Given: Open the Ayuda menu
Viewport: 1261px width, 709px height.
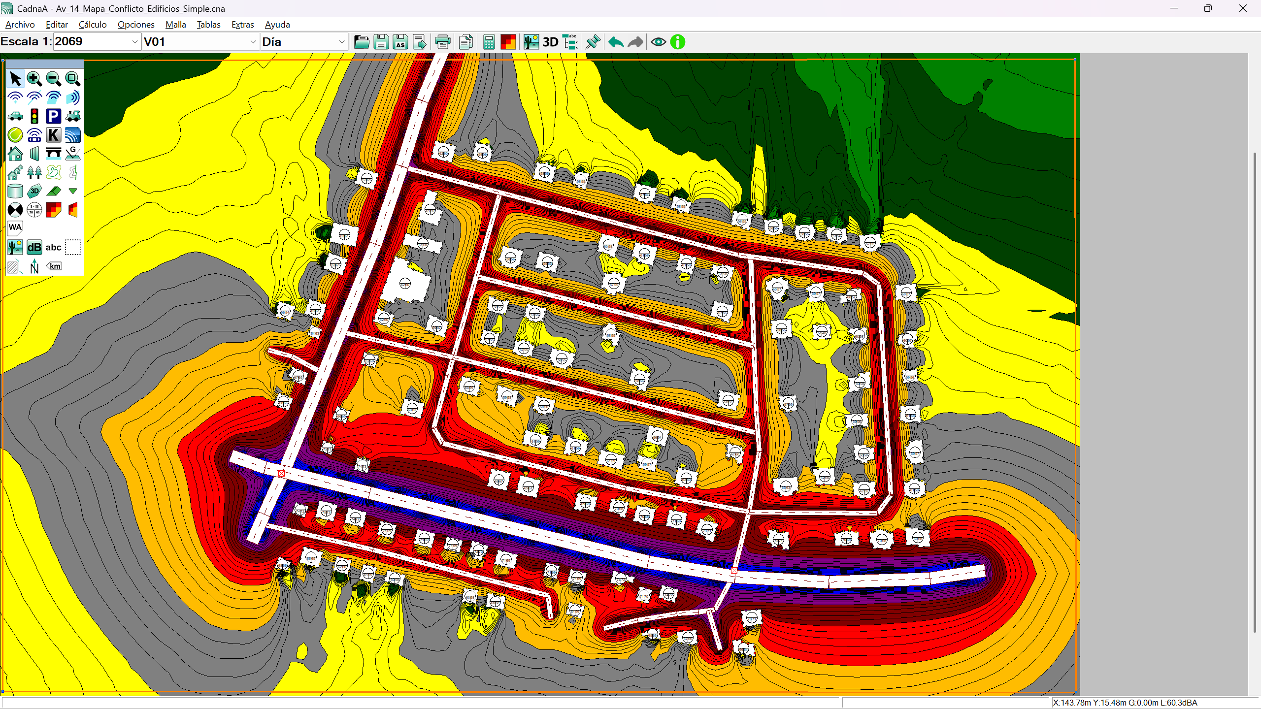Looking at the screenshot, I should [x=277, y=25].
